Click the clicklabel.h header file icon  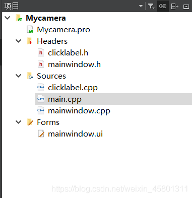tap(41, 52)
